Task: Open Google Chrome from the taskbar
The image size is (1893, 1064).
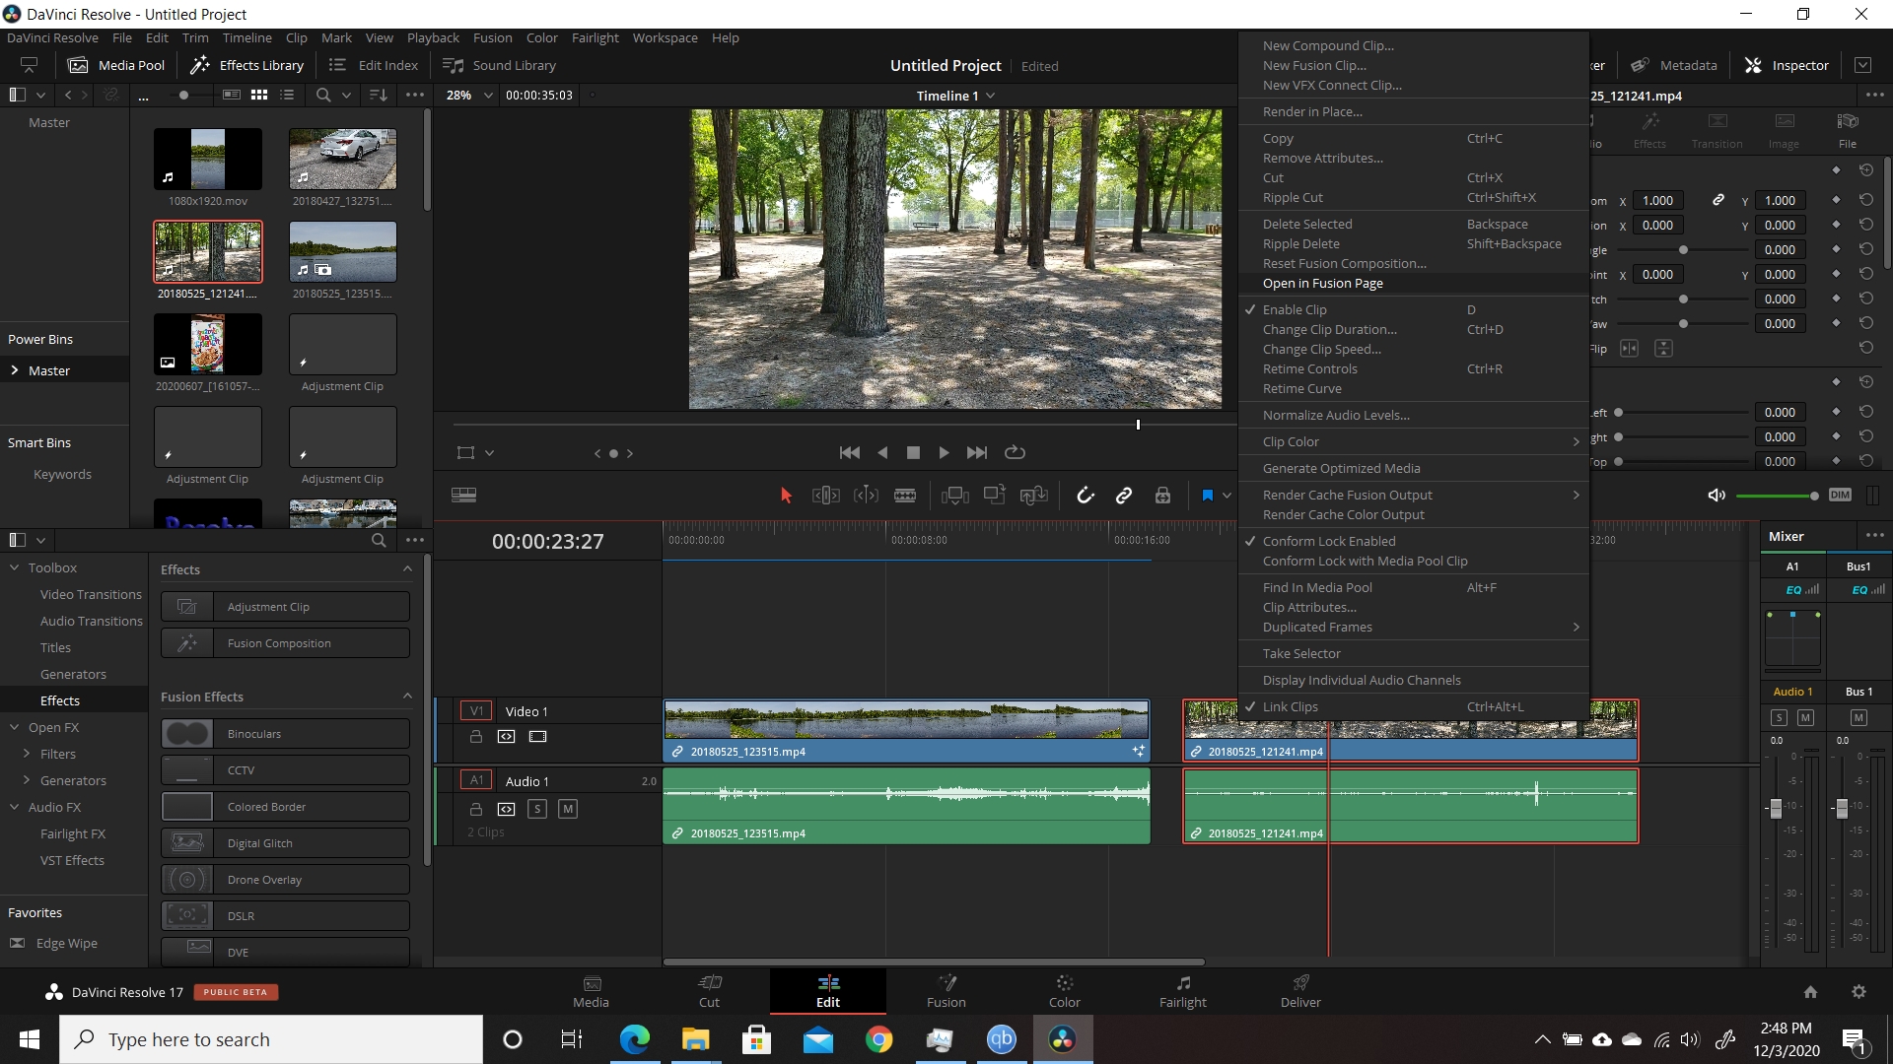Action: (x=878, y=1039)
